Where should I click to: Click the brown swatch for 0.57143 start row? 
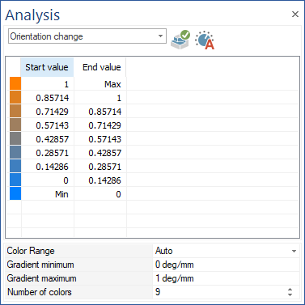click(15, 125)
